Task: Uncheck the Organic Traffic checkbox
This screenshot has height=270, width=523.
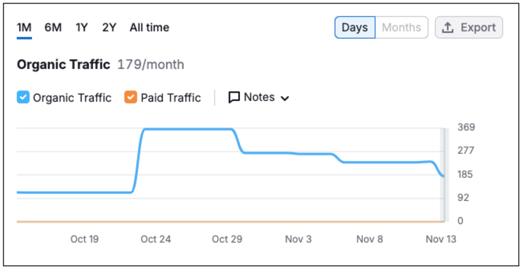Action: [23, 97]
